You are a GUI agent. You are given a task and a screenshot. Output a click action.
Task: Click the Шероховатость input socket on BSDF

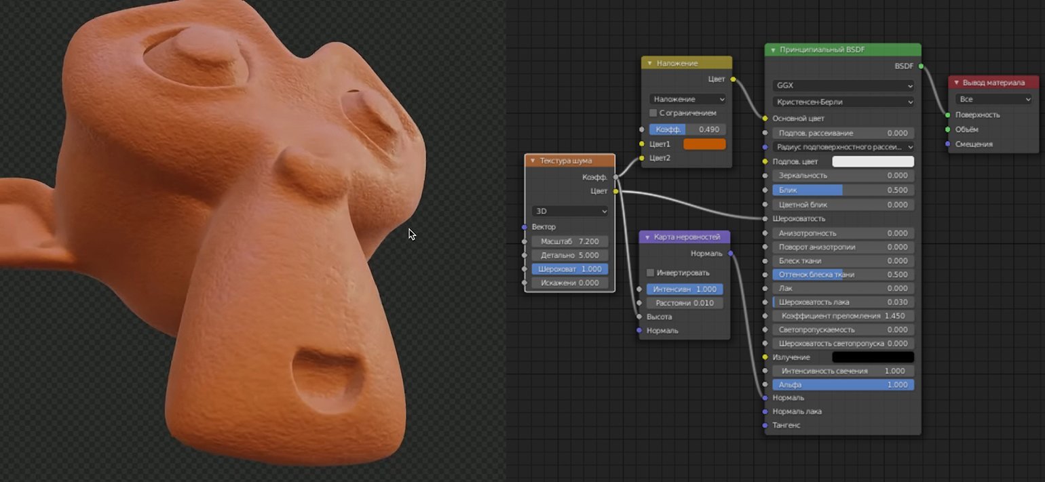765,219
